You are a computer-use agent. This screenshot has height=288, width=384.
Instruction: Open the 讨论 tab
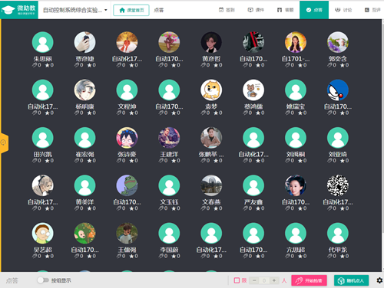[x=343, y=10]
